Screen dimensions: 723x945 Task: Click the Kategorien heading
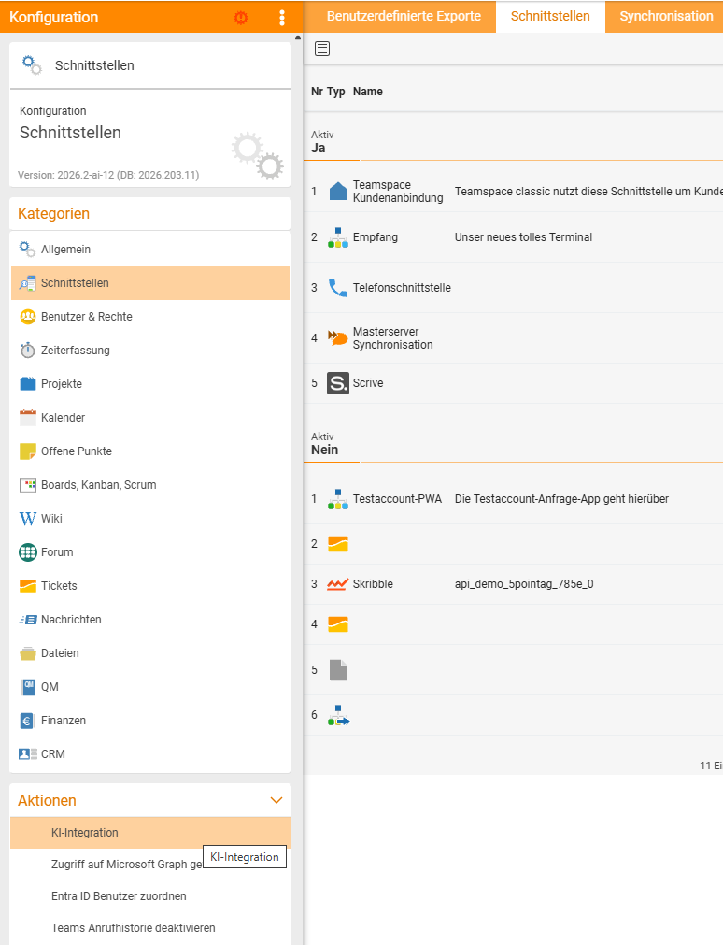[x=53, y=214]
